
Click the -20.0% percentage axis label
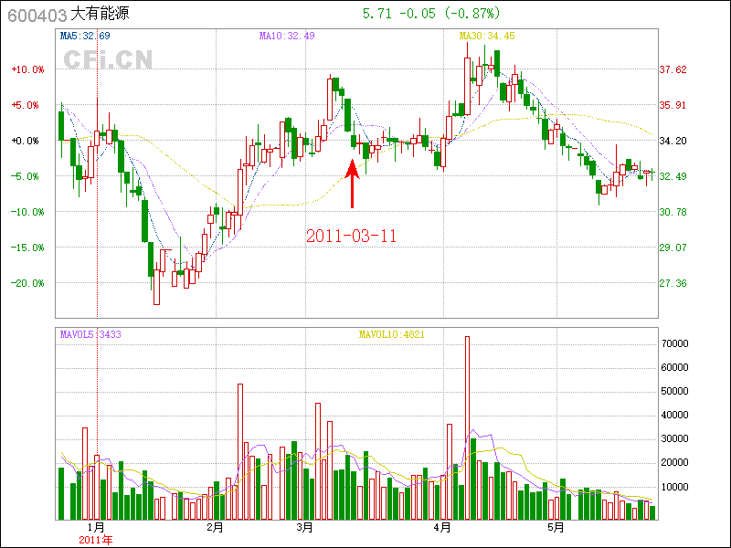coord(27,283)
